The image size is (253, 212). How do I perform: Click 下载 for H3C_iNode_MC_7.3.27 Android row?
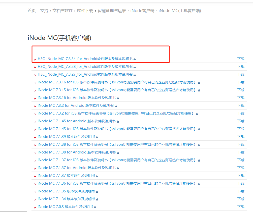coord(241,74)
